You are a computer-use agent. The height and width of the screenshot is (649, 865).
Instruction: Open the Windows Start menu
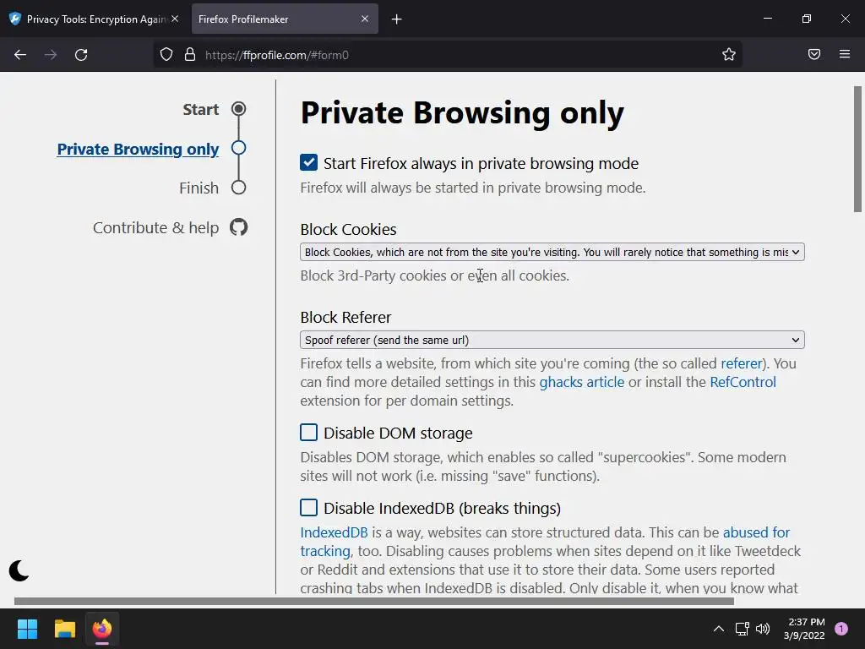(x=27, y=629)
